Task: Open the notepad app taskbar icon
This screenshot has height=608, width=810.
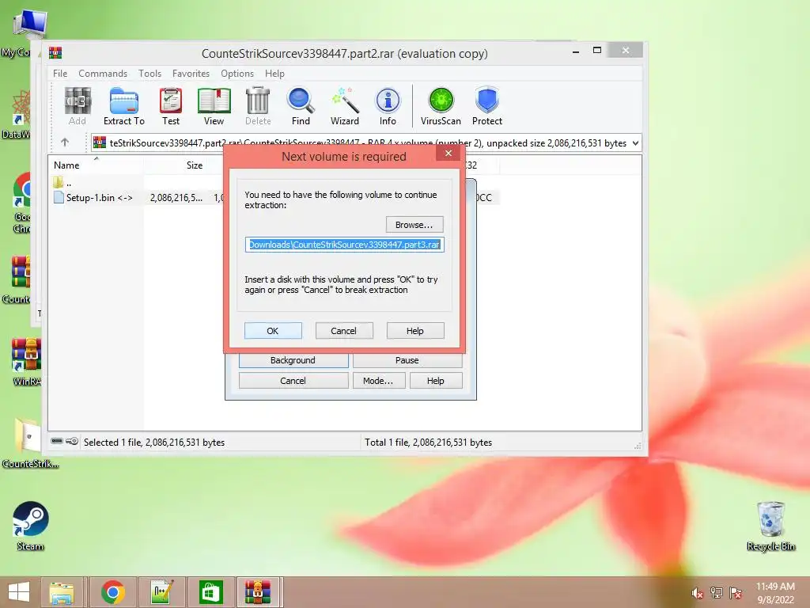Action: [161, 592]
